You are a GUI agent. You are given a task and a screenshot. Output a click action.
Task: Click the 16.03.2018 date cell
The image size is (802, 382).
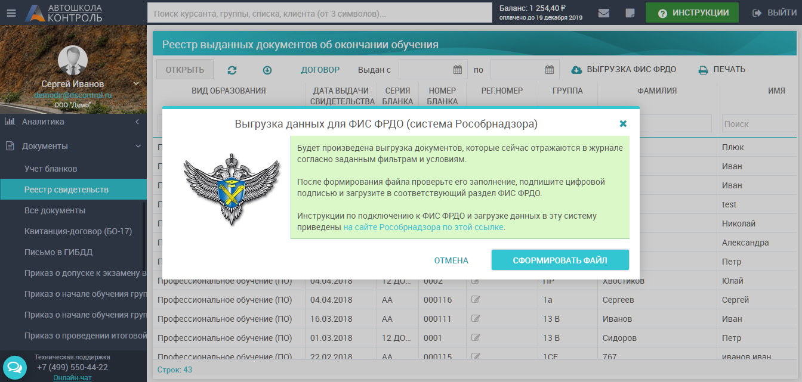(x=331, y=319)
